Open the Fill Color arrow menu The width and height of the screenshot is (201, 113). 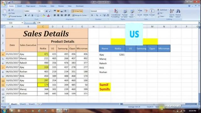(x=46, y=15)
